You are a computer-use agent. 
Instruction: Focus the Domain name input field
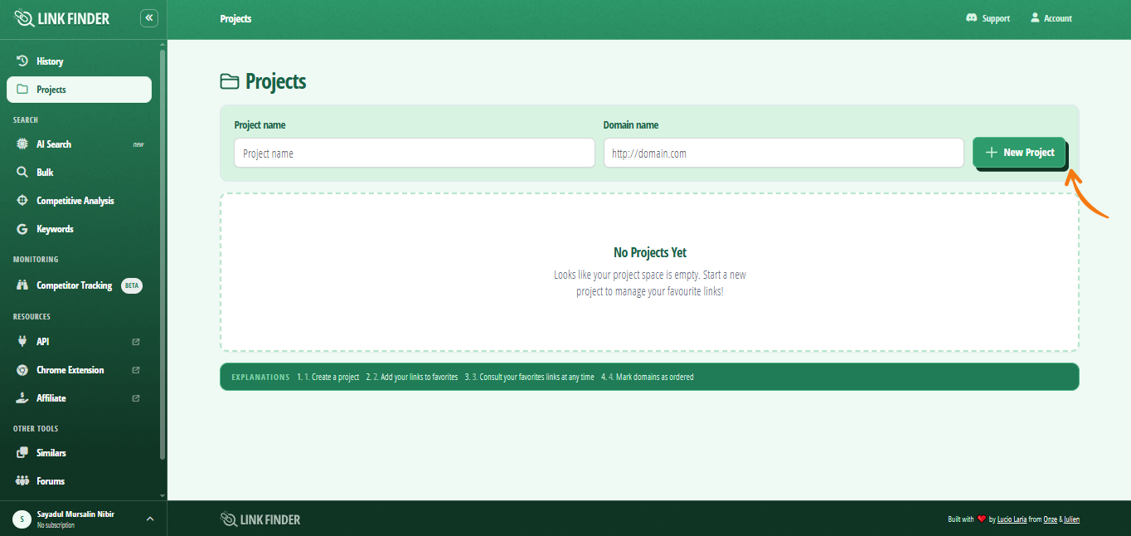pos(784,153)
